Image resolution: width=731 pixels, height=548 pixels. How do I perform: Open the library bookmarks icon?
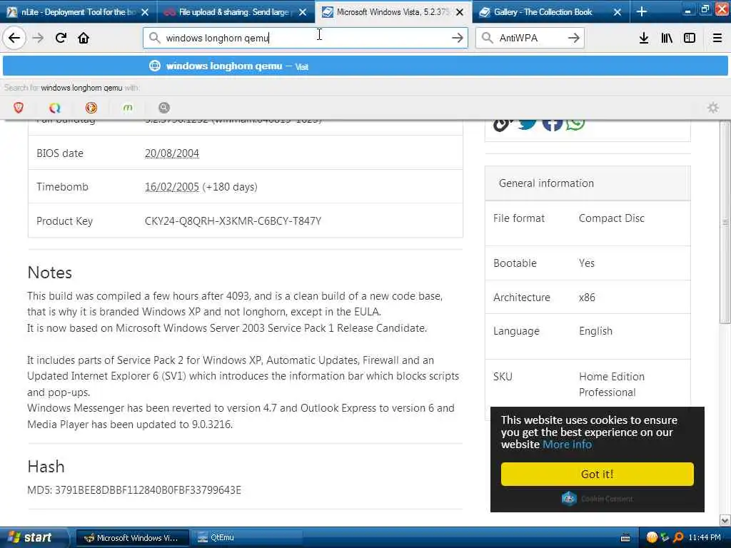click(x=667, y=39)
